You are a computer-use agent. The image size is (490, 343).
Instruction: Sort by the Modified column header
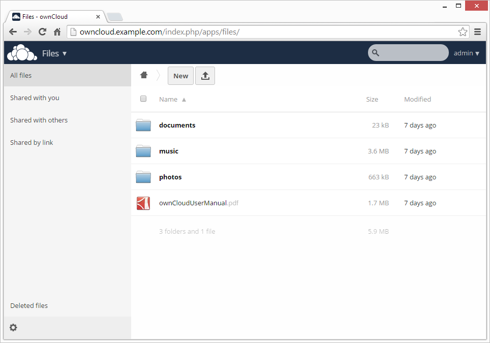[417, 100]
